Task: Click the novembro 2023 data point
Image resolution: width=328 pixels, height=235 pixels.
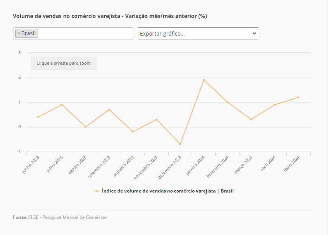Action: [156, 119]
